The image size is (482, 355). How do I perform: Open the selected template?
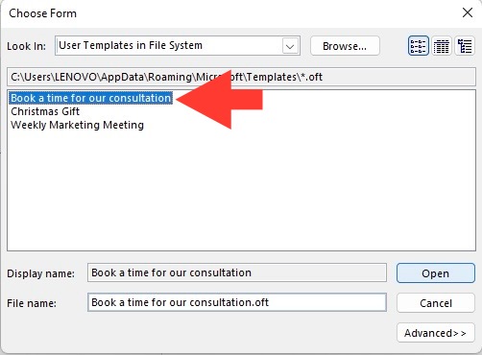(x=436, y=273)
